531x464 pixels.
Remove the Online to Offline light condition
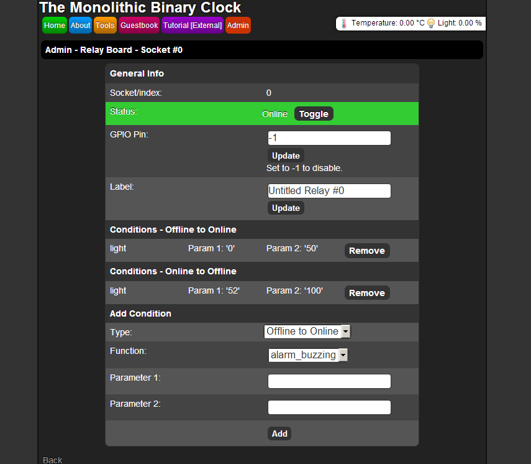point(367,293)
